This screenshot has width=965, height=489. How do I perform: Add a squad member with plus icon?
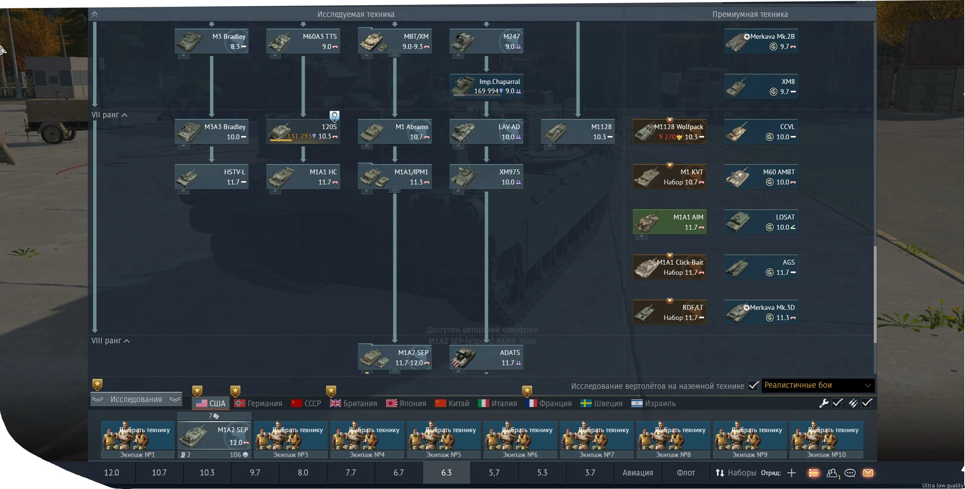(792, 473)
